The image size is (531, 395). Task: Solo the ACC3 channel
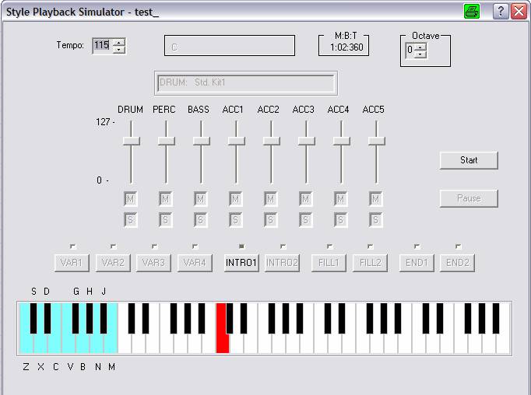[305, 220]
